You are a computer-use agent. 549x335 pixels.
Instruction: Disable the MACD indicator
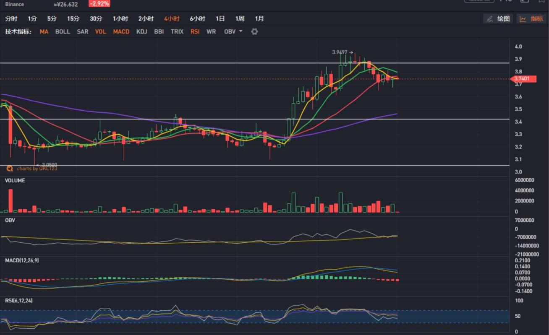121,31
